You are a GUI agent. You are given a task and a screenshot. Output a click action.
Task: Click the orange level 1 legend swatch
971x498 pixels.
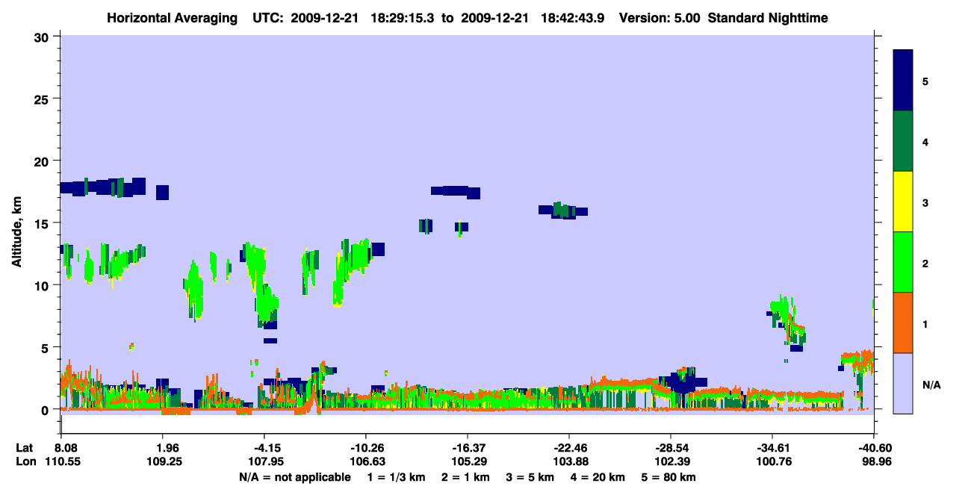click(x=903, y=323)
